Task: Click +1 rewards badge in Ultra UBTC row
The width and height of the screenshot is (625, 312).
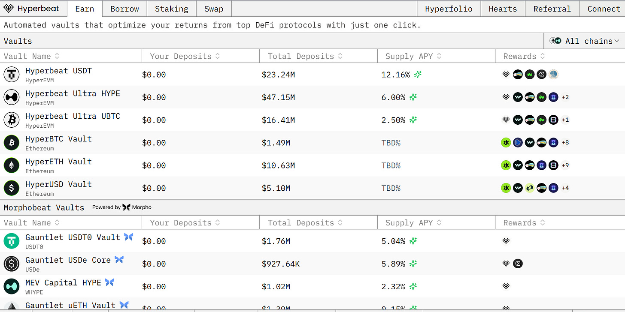Action: 565,120
